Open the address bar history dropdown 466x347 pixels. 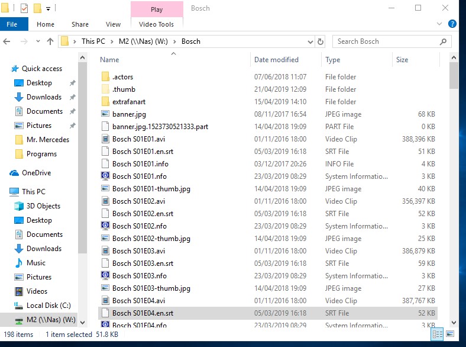pos(310,41)
